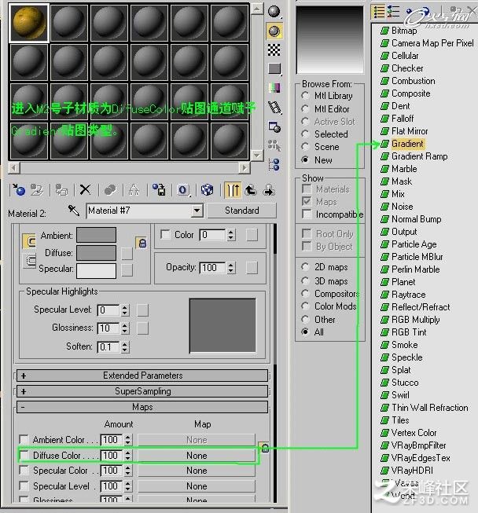Click the Make Unique icon
The height and width of the screenshot is (513, 478).
[134, 190]
